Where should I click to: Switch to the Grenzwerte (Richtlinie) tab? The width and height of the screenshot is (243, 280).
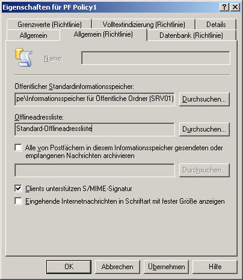click(49, 25)
